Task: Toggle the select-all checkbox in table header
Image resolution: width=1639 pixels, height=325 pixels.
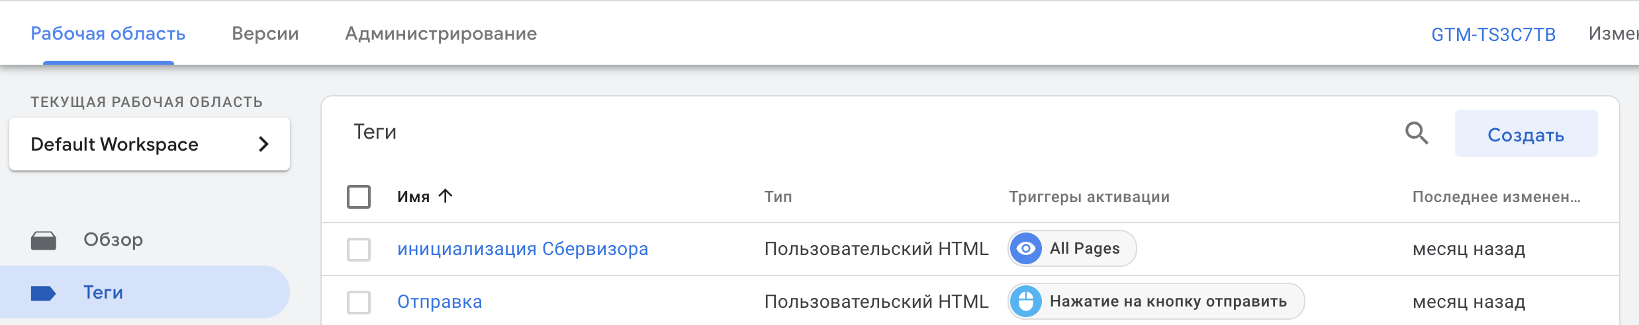Action: 359,196
